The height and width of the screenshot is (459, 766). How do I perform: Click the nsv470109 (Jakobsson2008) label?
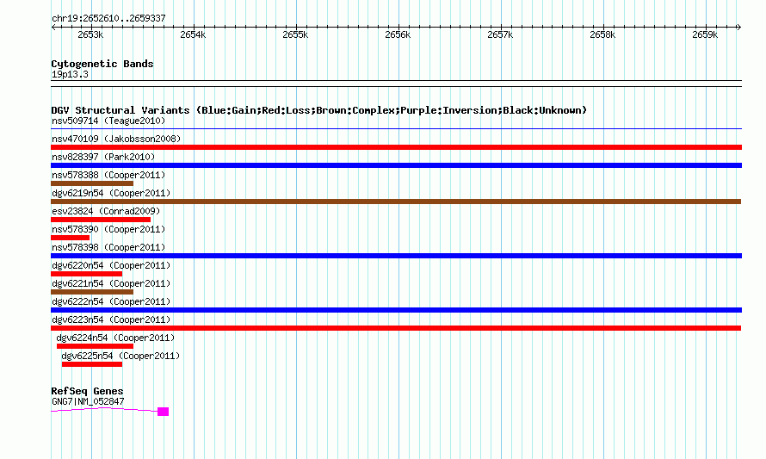[116, 139]
